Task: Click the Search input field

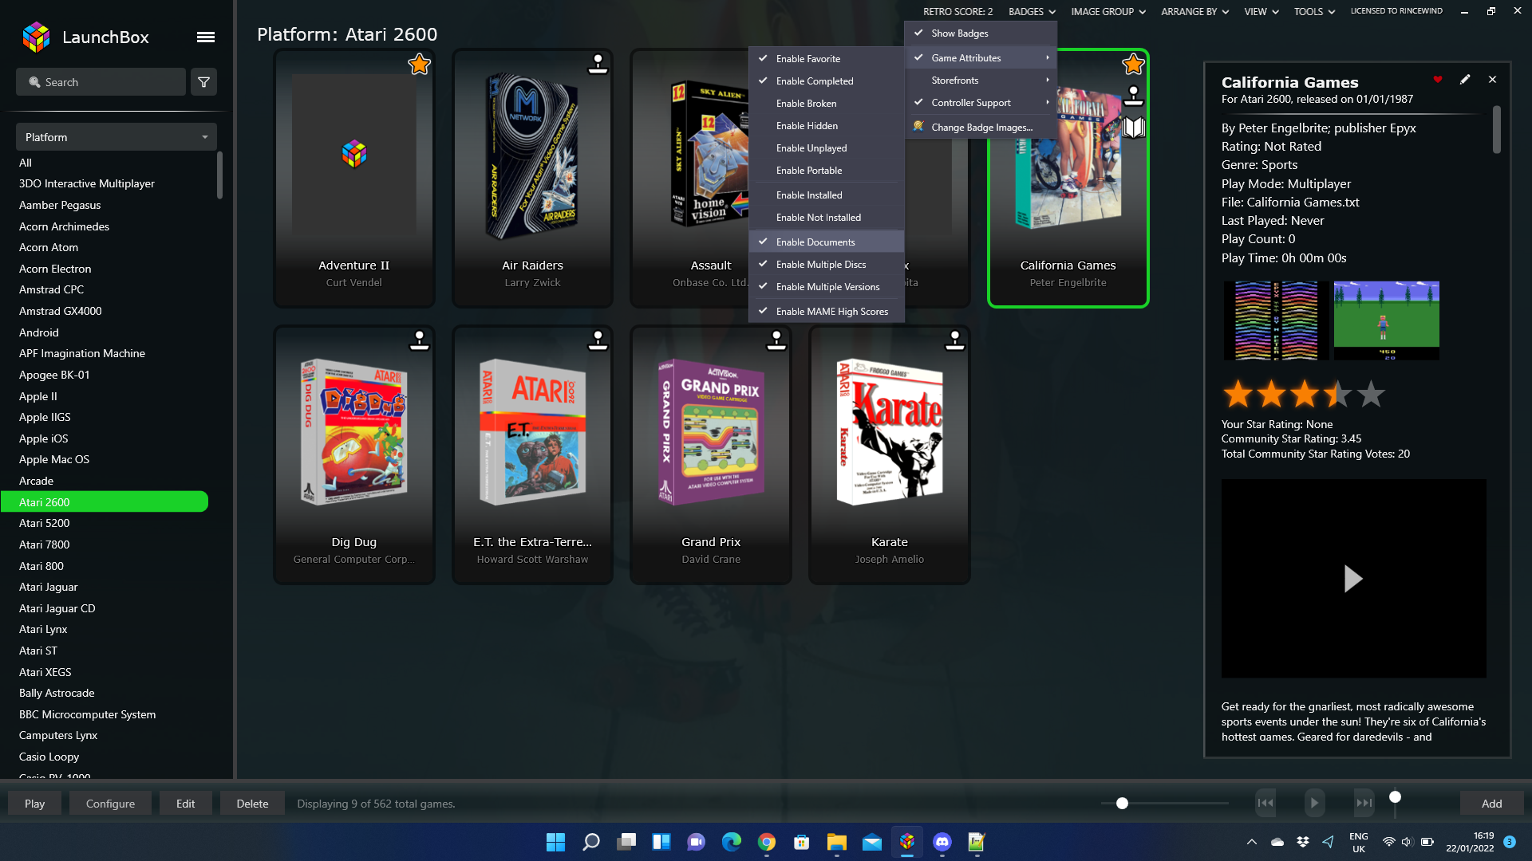Action: coord(101,82)
